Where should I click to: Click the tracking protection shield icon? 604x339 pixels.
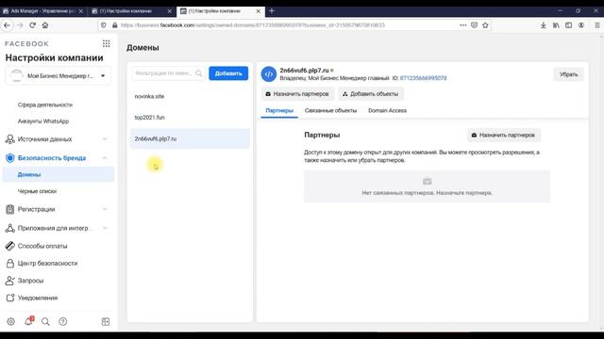coord(103,25)
